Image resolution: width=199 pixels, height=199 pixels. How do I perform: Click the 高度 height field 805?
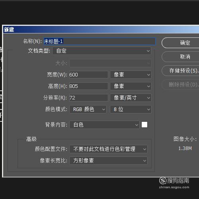(89, 86)
